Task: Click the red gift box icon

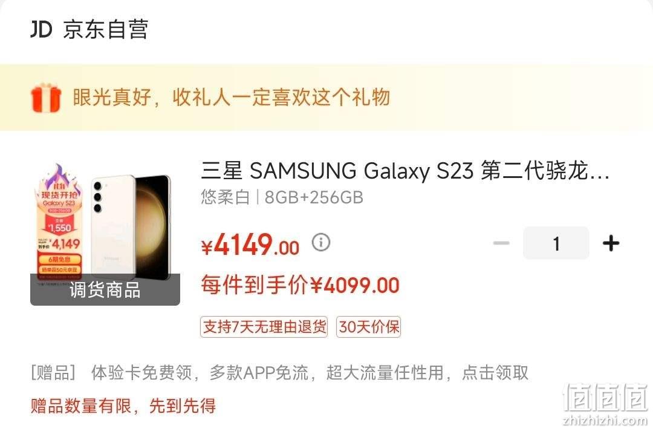Action: pos(46,97)
